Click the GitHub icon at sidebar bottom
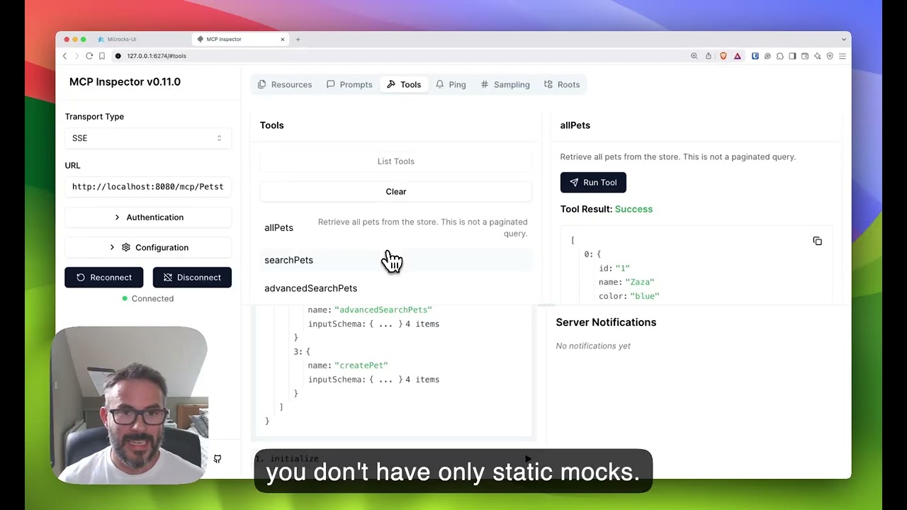The height and width of the screenshot is (510, 907). [x=218, y=459]
